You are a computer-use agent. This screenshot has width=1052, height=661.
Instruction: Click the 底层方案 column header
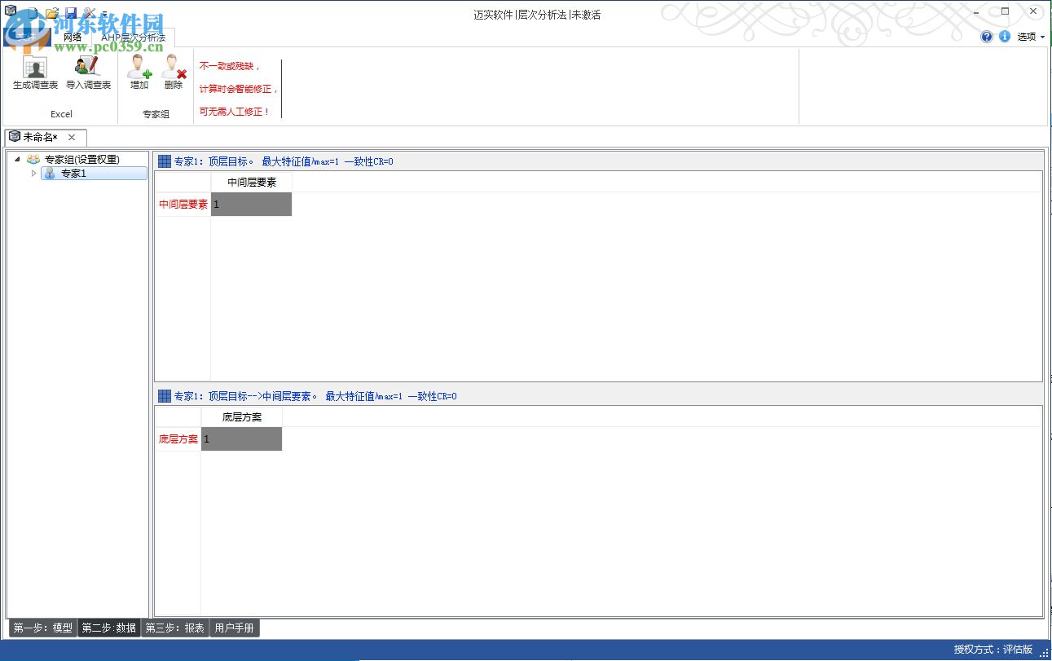242,416
